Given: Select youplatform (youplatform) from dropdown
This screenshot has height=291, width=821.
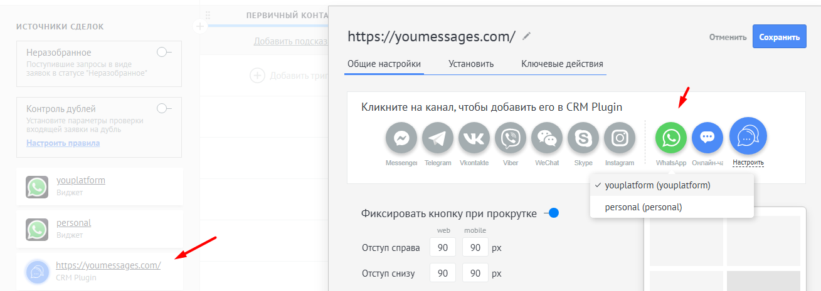Looking at the screenshot, I should point(657,185).
